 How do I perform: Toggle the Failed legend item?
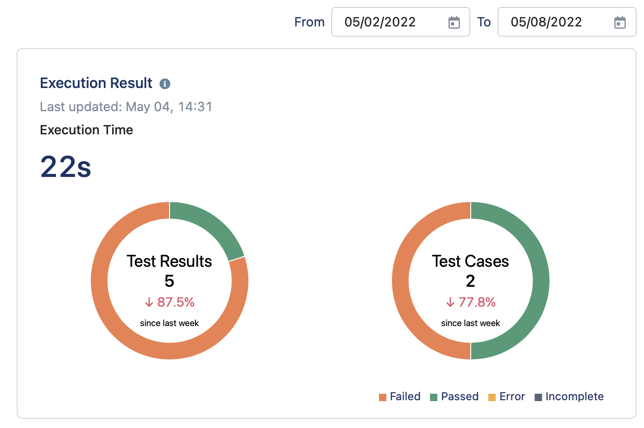pos(400,397)
